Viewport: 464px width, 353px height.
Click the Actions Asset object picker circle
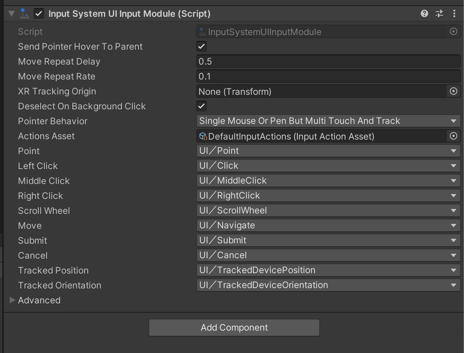tap(454, 136)
